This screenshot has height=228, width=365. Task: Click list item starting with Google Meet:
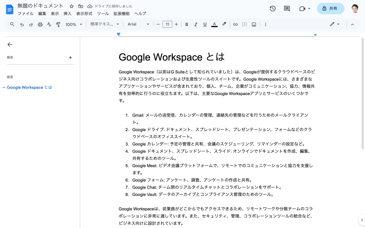[222, 169]
